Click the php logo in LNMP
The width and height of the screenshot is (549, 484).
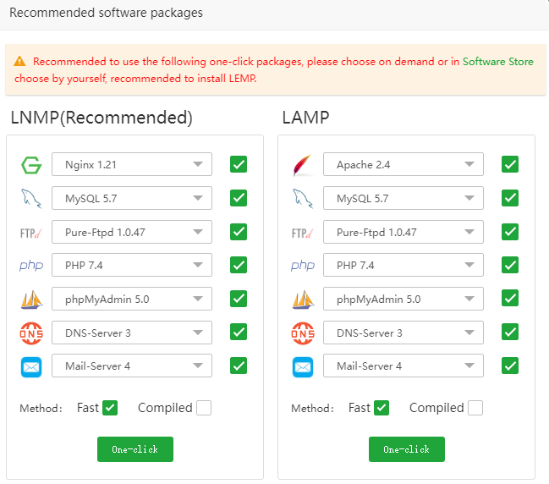pos(31,266)
